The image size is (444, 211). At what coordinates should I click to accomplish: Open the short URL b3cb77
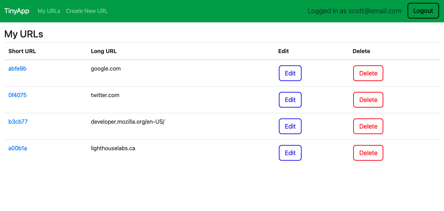18,122
